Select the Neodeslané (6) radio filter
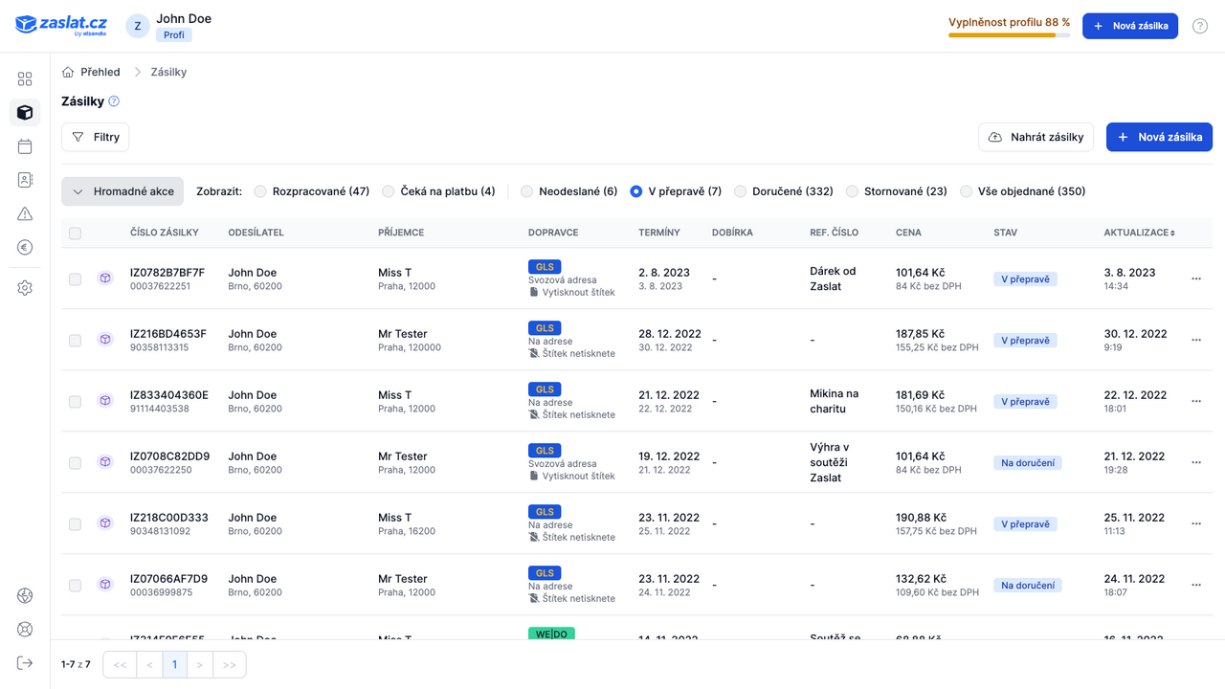Image resolution: width=1225 pixels, height=689 pixels. pyautogui.click(x=526, y=191)
